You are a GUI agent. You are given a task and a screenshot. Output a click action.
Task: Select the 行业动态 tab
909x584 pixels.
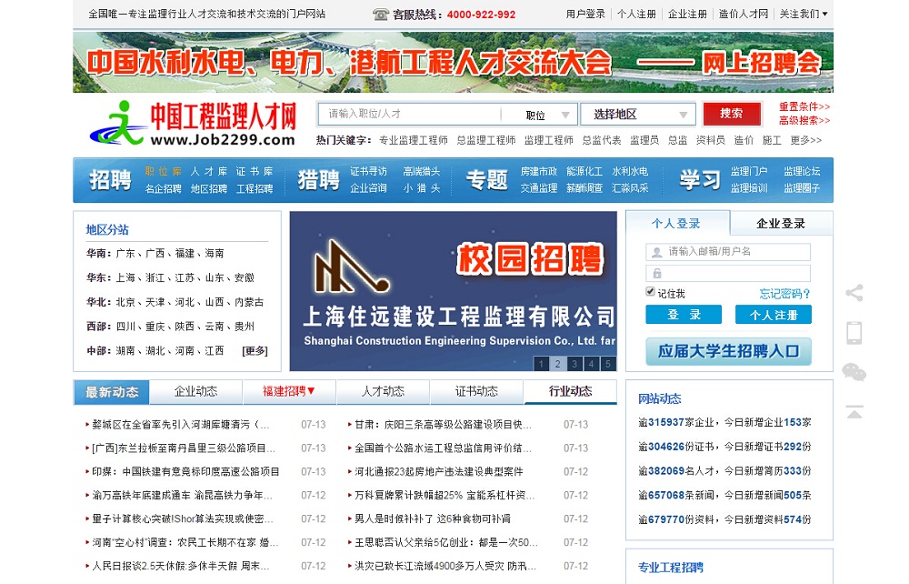pyautogui.click(x=571, y=391)
